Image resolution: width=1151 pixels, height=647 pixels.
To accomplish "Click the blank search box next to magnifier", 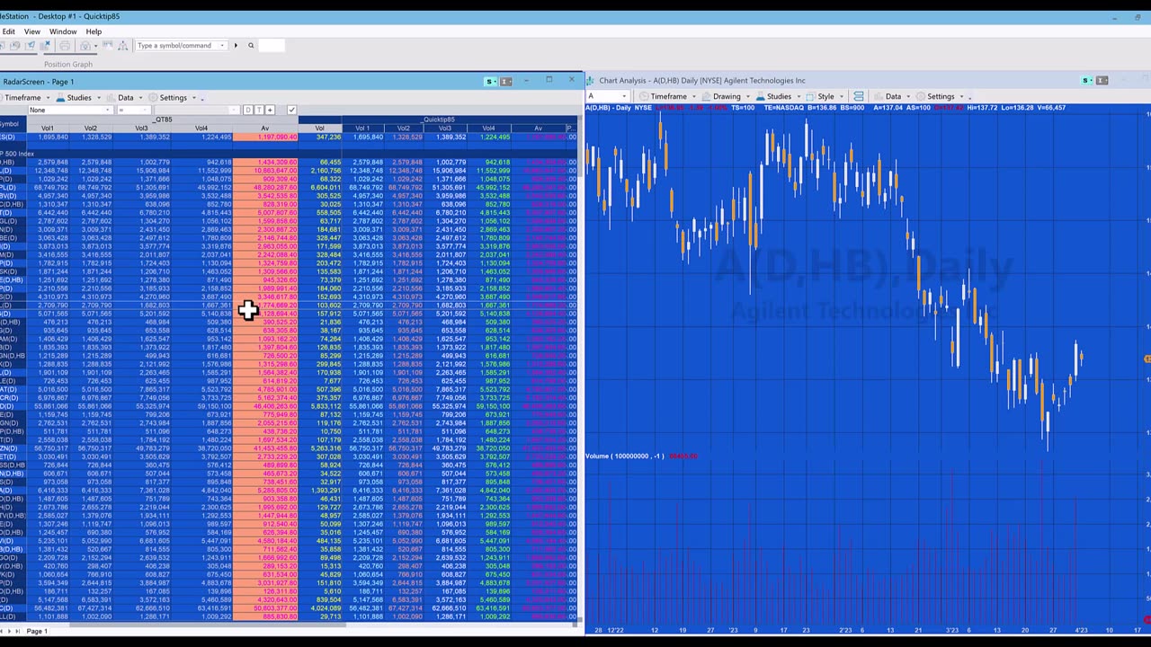I will (272, 46).
